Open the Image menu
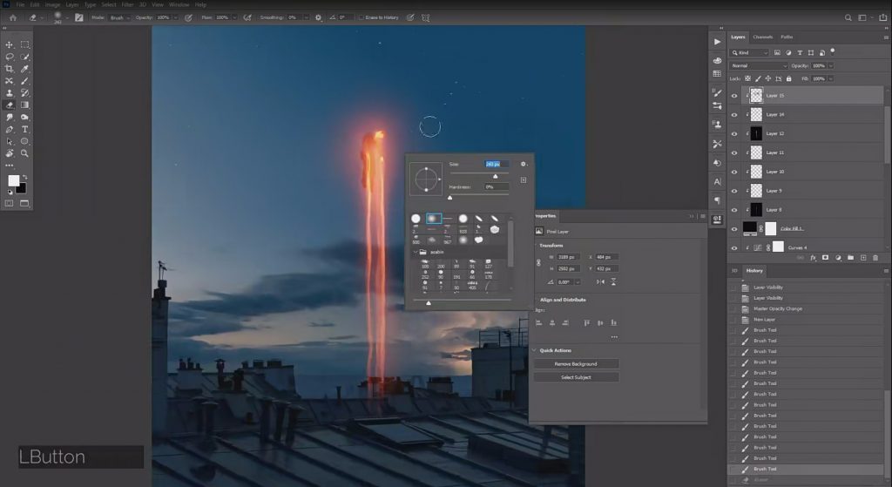 pyautogui.click(x=52, y=4)
